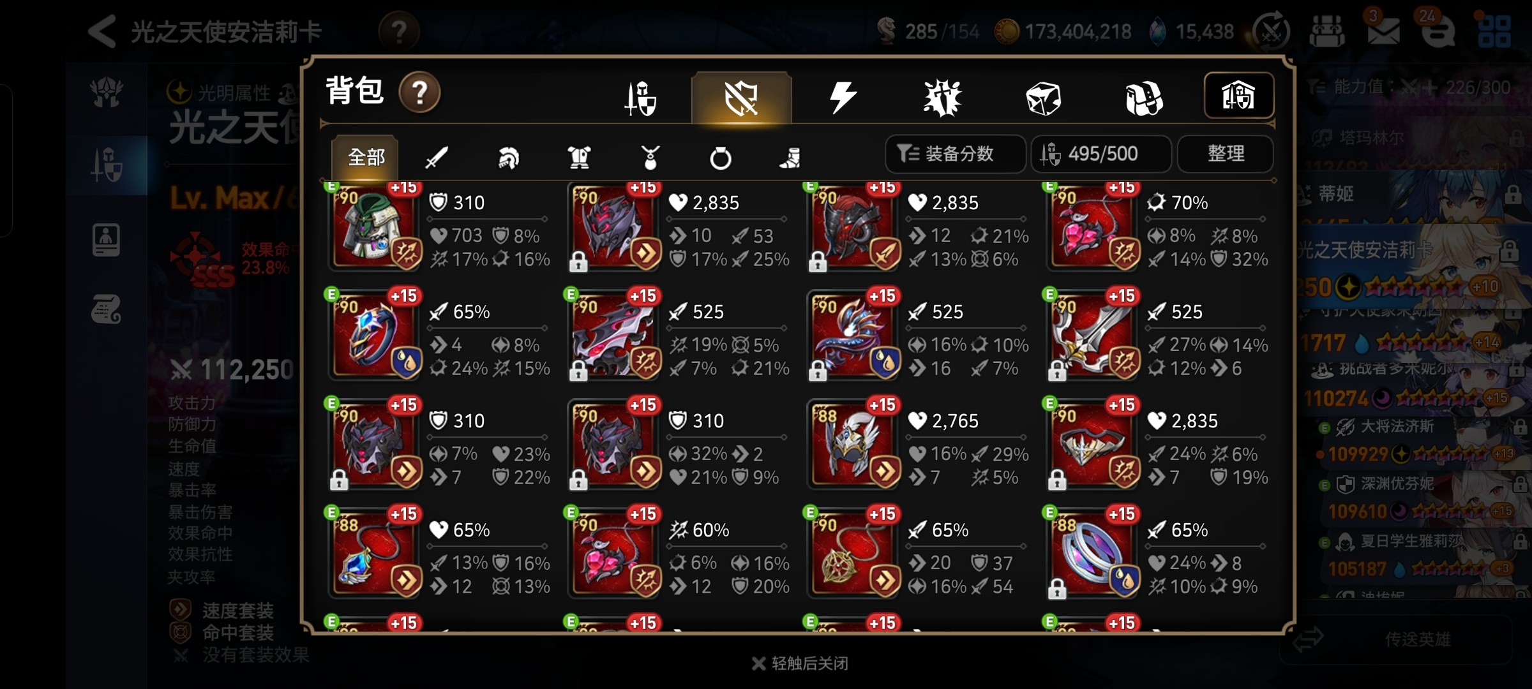The image size is (1532, 689).
Task: Click the 整理 organize button
Action: (x=1226, y=154)
